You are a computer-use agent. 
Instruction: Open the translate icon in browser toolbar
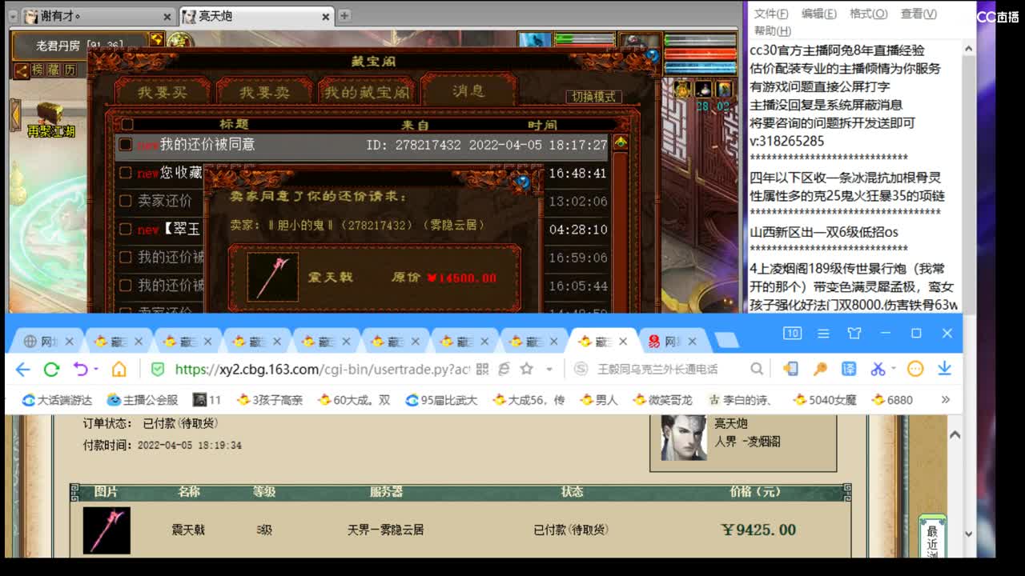849,369
